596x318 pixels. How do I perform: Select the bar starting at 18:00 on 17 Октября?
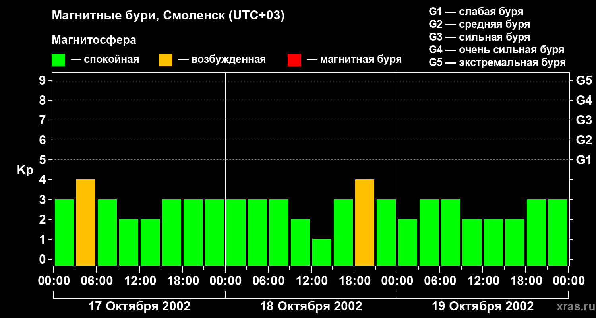(x=193, y=232)
